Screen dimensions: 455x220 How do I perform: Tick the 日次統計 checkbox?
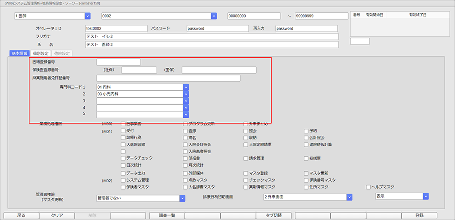point(123,165)
